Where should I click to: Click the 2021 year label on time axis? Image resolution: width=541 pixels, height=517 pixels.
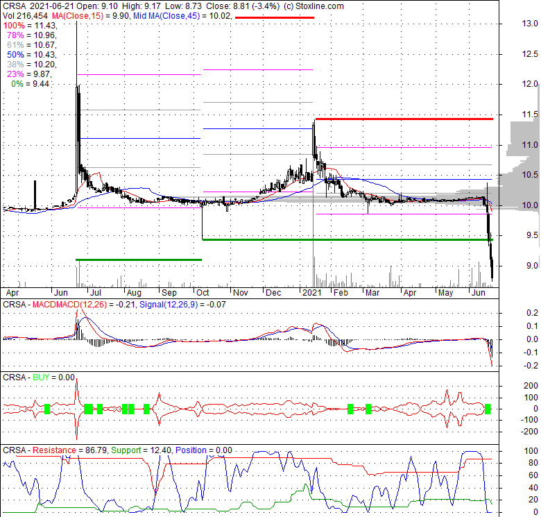[x=311, y=293]
